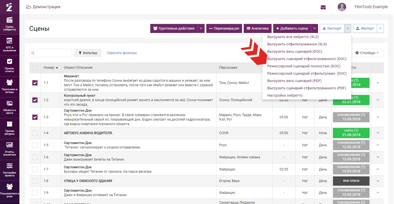This screenshot has width=394, height=204.
Task: Open Добавить сцену dropdown arrow
Action: click(315, 28)
